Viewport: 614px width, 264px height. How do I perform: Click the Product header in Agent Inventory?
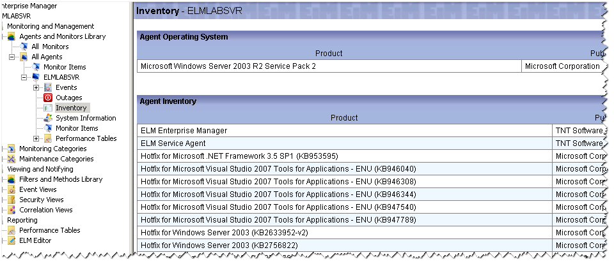tap(344, 117)
